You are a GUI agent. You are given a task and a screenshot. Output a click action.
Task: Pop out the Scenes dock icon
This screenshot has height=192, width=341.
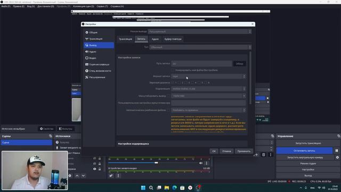tap(51, 136)
